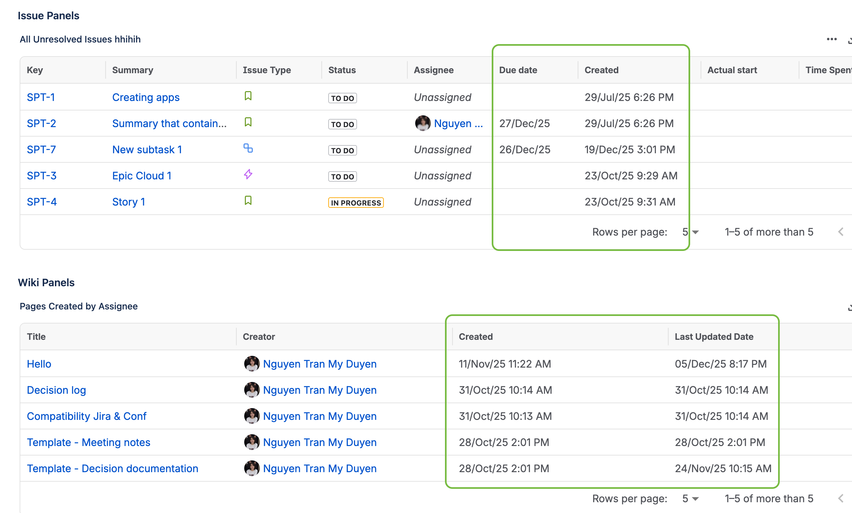Open the Template - Meeting notes page
The width and height of the screenshot is (852, 513).
[x=89, y=442]
